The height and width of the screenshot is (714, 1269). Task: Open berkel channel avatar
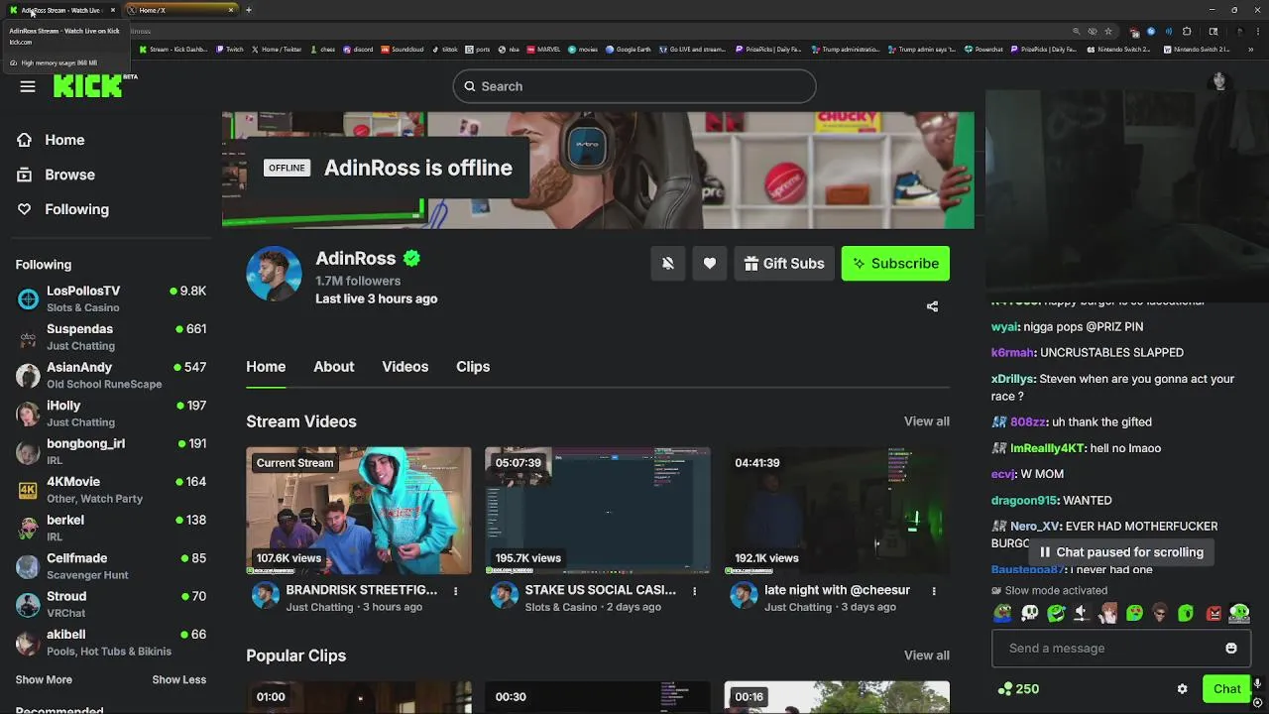tap(29, 529)
